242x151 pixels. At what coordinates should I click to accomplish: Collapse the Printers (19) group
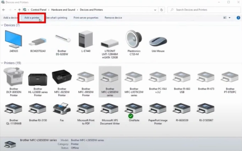(2, 63)
